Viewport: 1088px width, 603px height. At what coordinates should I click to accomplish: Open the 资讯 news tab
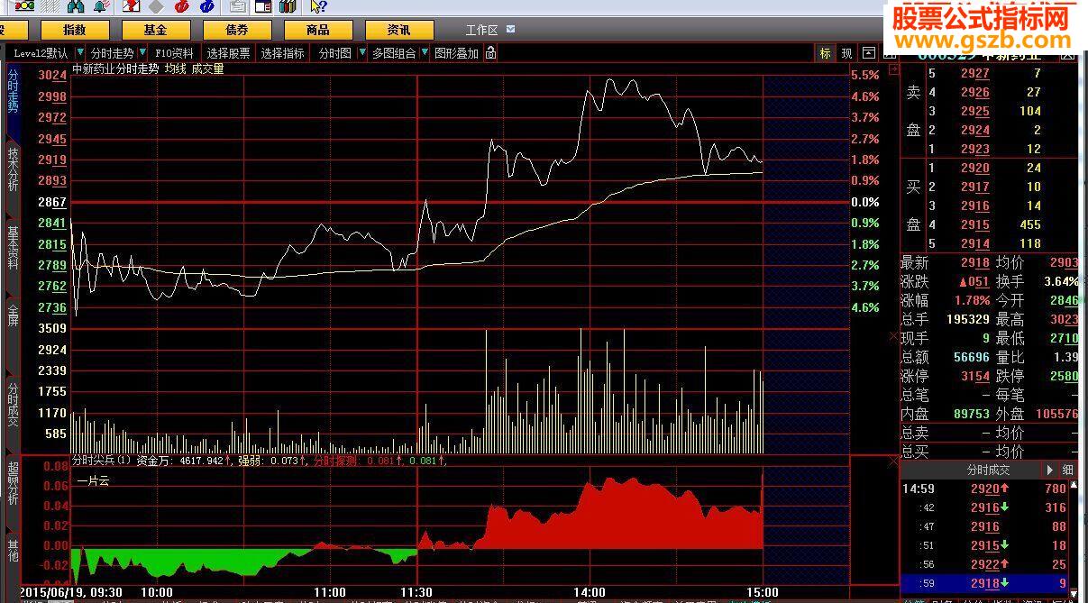pyautogui.click(x=398, y=30)
